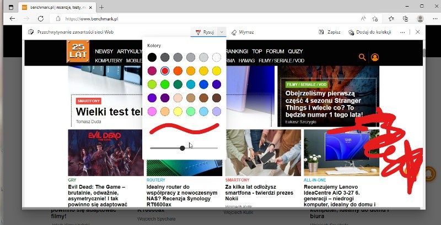441x225 pixels.
Task: Pick the light pink pastel swatch
Action: click(x=178, y=98)
